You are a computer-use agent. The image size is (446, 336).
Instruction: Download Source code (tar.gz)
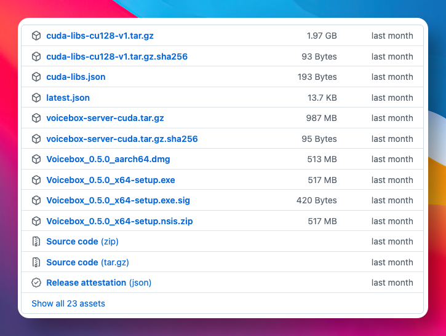87,262
